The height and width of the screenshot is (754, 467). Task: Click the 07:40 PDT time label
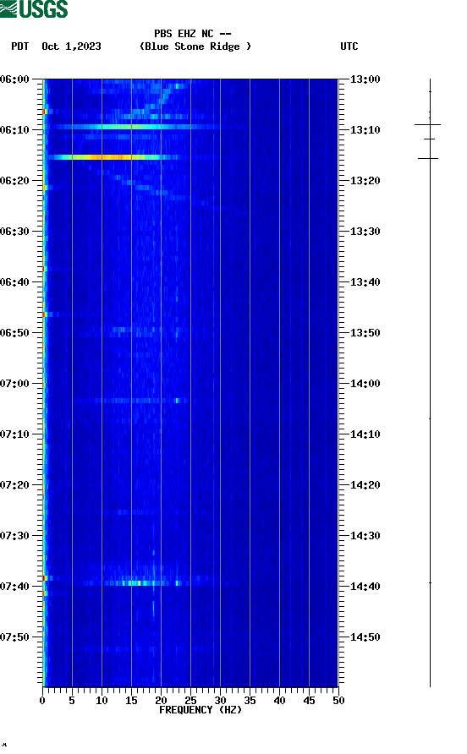pyautogui.click(x=14, y=587)
